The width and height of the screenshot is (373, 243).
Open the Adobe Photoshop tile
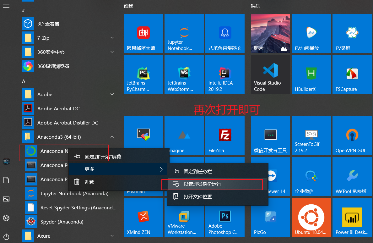click(x=225, y=217)
